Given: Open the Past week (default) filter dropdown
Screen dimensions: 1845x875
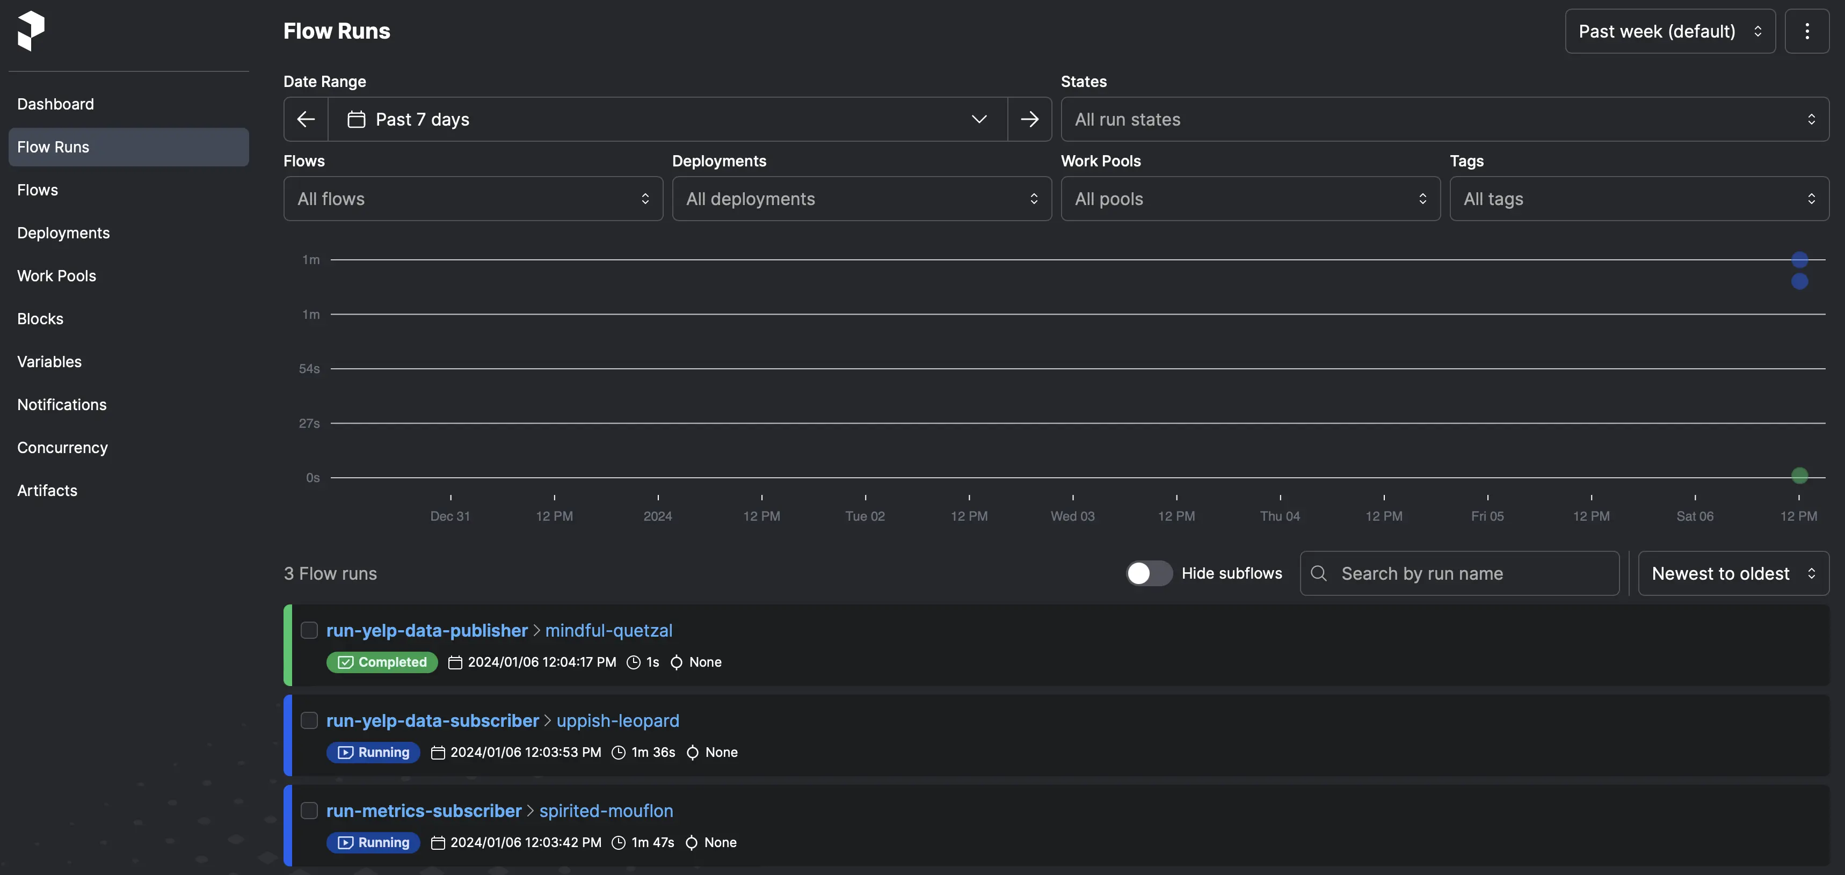Looking at the screenshot, I should click(x=1669, y=31).
